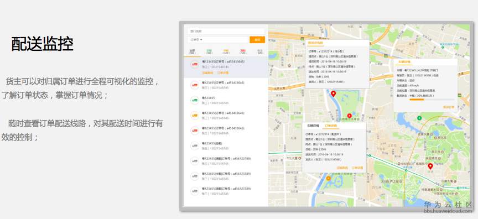This screenshot has height=219, width=478.
Task: Click the search input at panel top
Action: [226, 31]
